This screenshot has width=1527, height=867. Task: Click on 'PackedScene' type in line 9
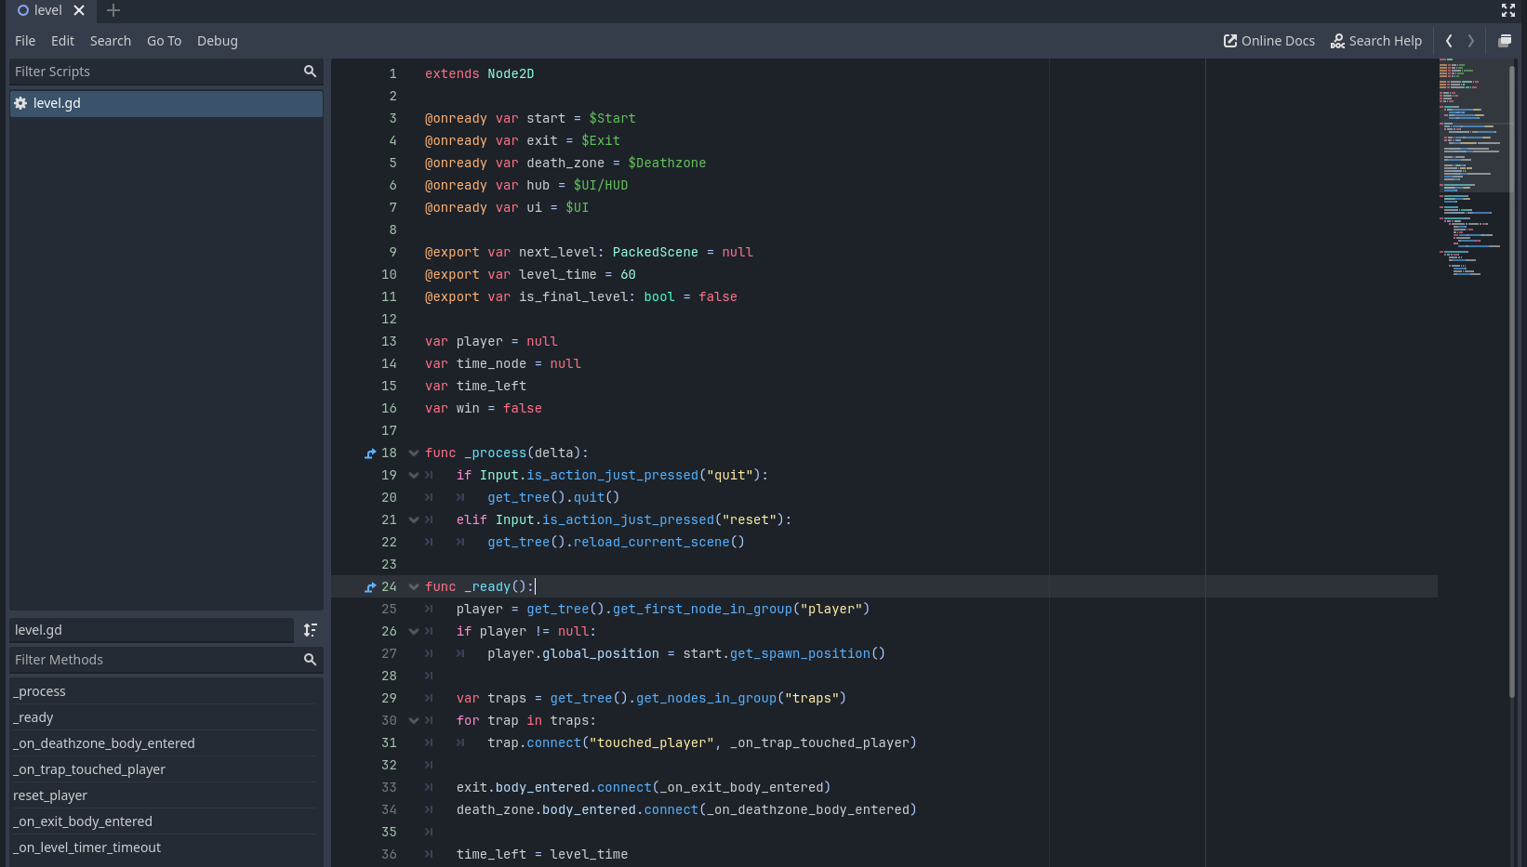[x=655, y=253]
